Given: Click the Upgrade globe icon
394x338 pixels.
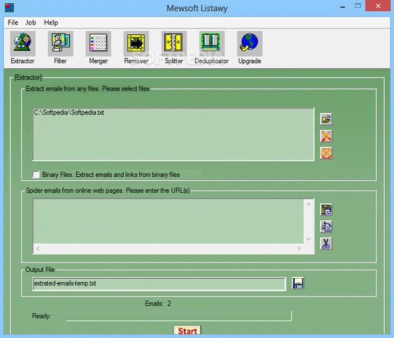Looking at the screenshot, I should tap(250, 44).
